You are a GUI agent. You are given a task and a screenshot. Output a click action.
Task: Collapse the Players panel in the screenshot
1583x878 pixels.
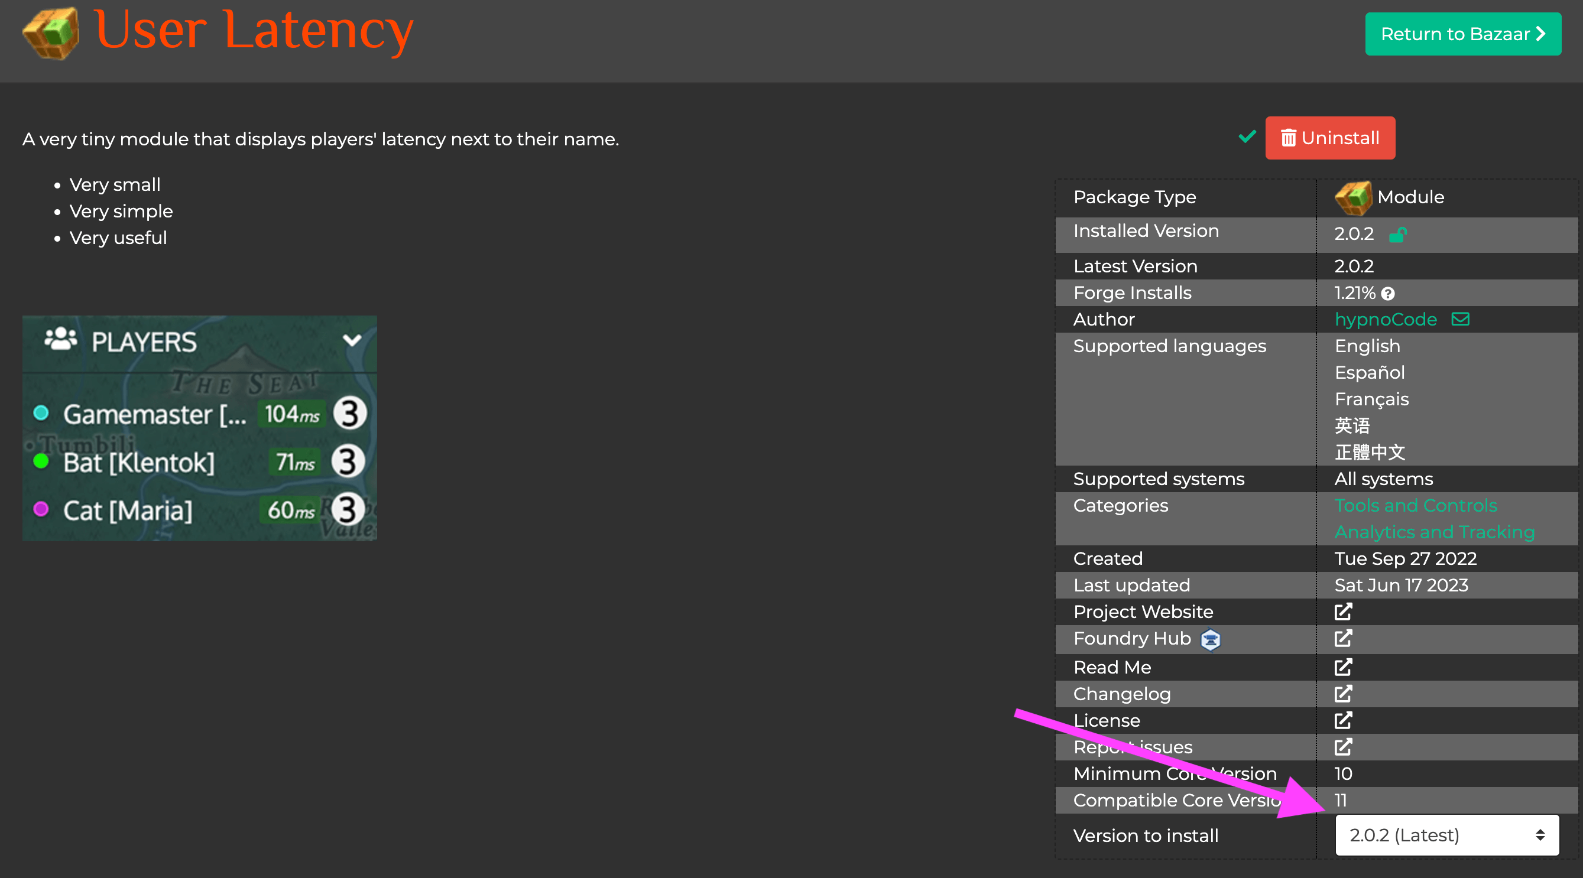point(352,342)
